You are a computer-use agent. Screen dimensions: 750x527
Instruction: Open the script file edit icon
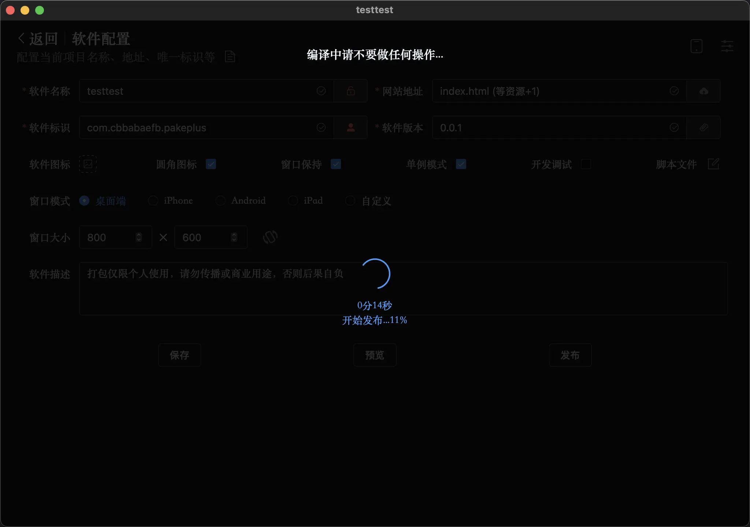(713, 164)
